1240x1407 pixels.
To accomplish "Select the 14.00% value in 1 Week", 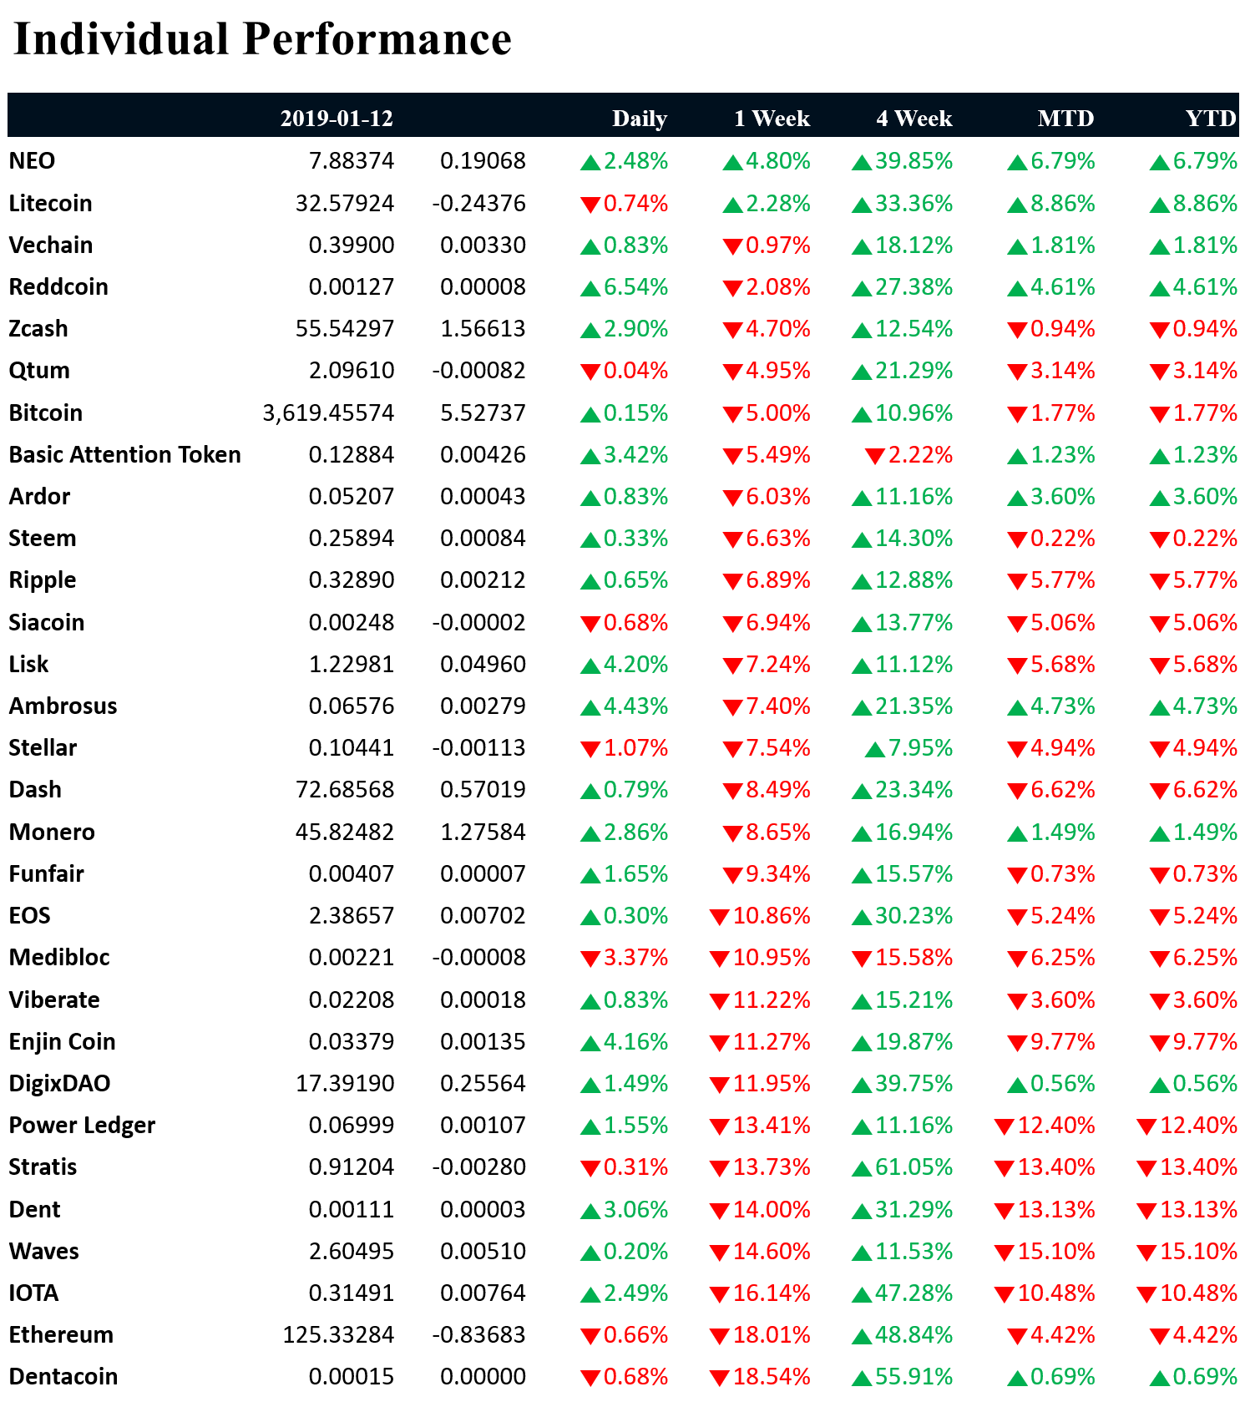I will [x=771, y=1210].
